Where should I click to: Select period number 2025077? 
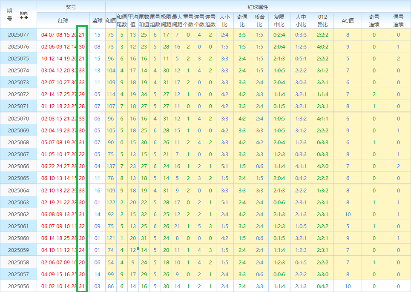(18, 35)
